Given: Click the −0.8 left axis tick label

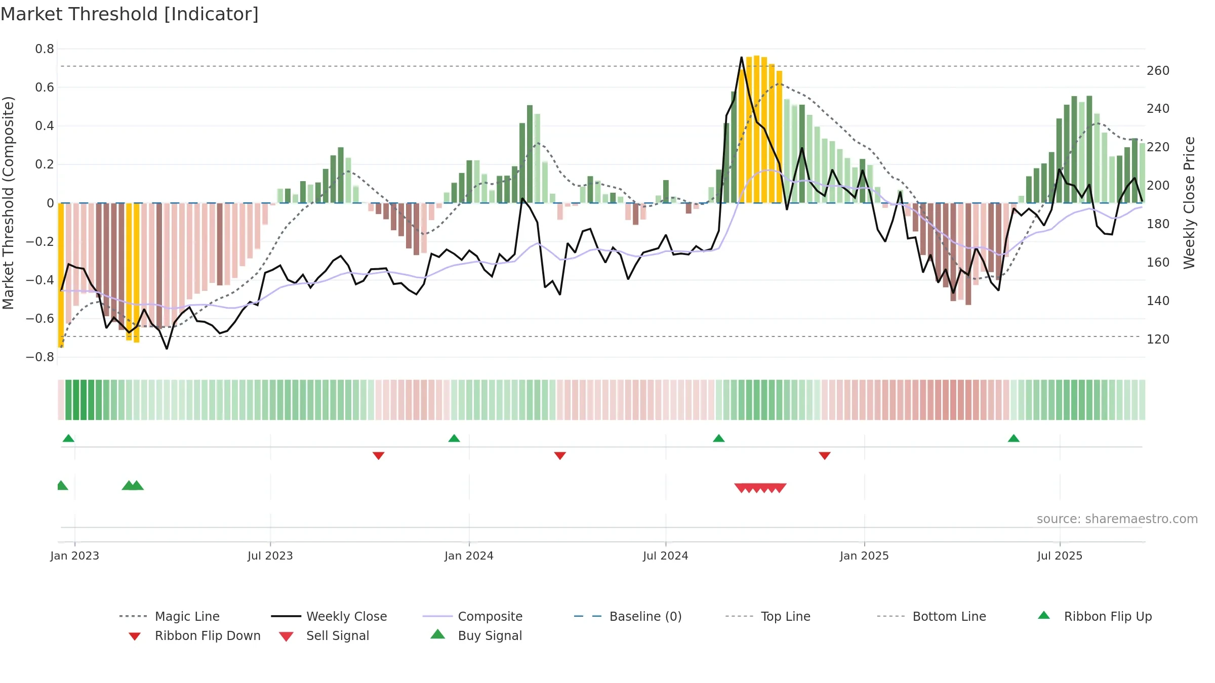Looking at the screenshot, I should coord(40,357).
